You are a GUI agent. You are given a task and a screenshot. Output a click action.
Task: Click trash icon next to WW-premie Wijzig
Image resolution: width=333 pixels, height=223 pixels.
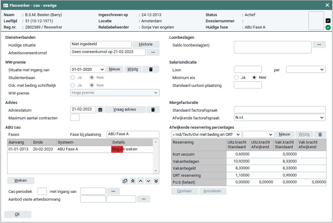point(151,69)
